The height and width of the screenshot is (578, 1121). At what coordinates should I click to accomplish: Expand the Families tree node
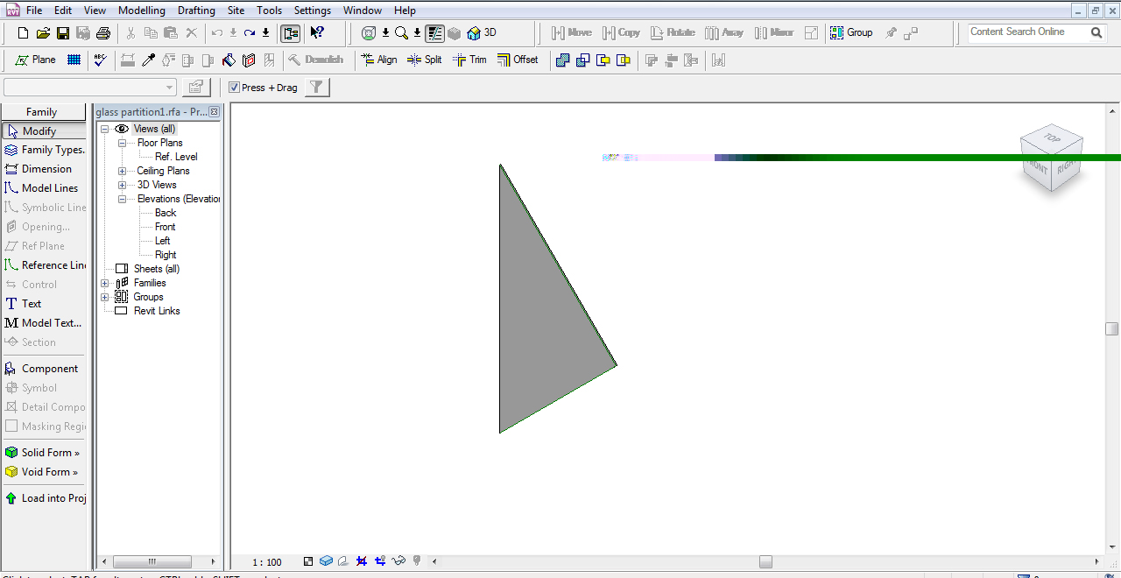105,283
